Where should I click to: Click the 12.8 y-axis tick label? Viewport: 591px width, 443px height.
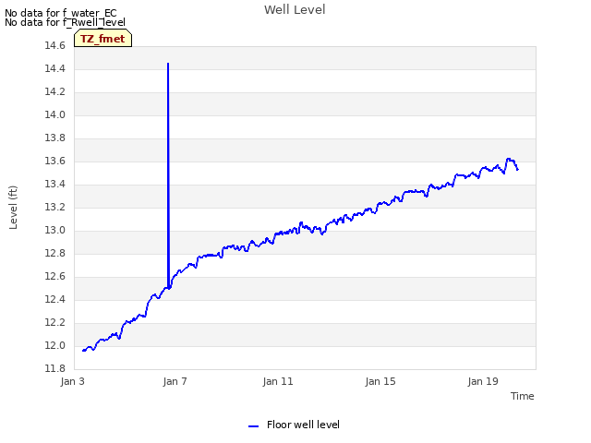coord(54,253)
